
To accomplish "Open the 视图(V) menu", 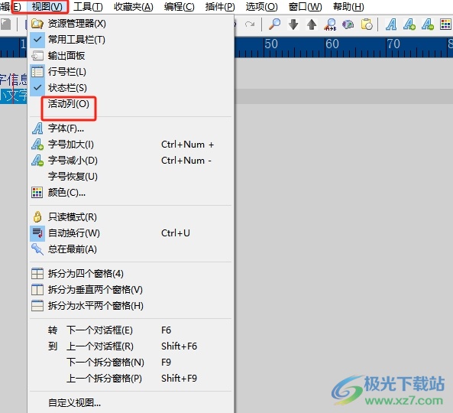I will point(47,6).
